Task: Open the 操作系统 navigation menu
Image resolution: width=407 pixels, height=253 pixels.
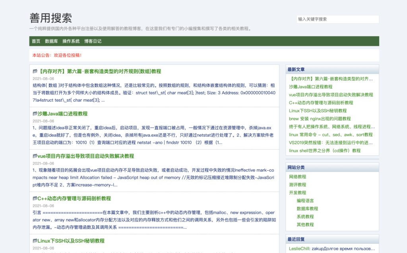Action: (x=71, y=41)
